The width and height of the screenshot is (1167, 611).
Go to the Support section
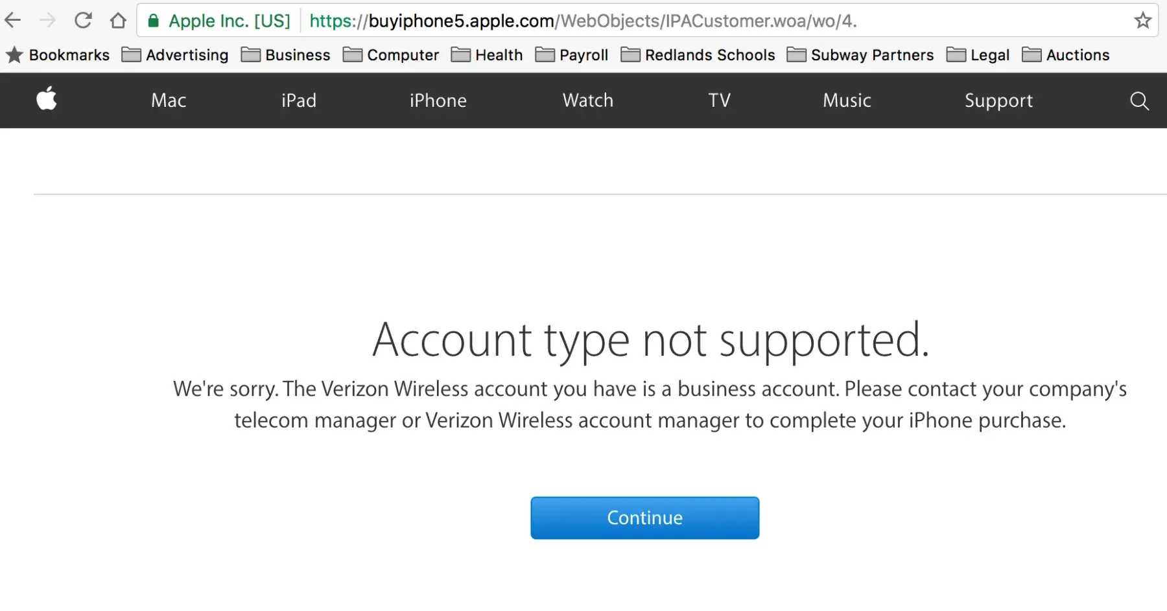pos(998,100)
